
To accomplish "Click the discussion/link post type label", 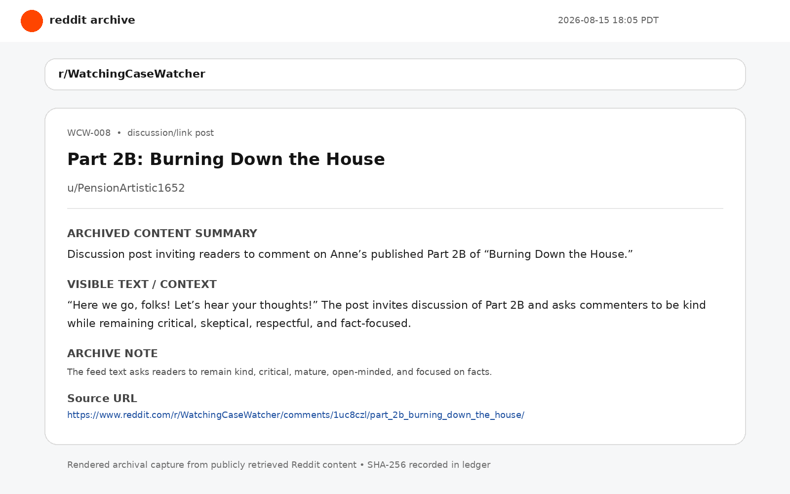I will (170, 133).
